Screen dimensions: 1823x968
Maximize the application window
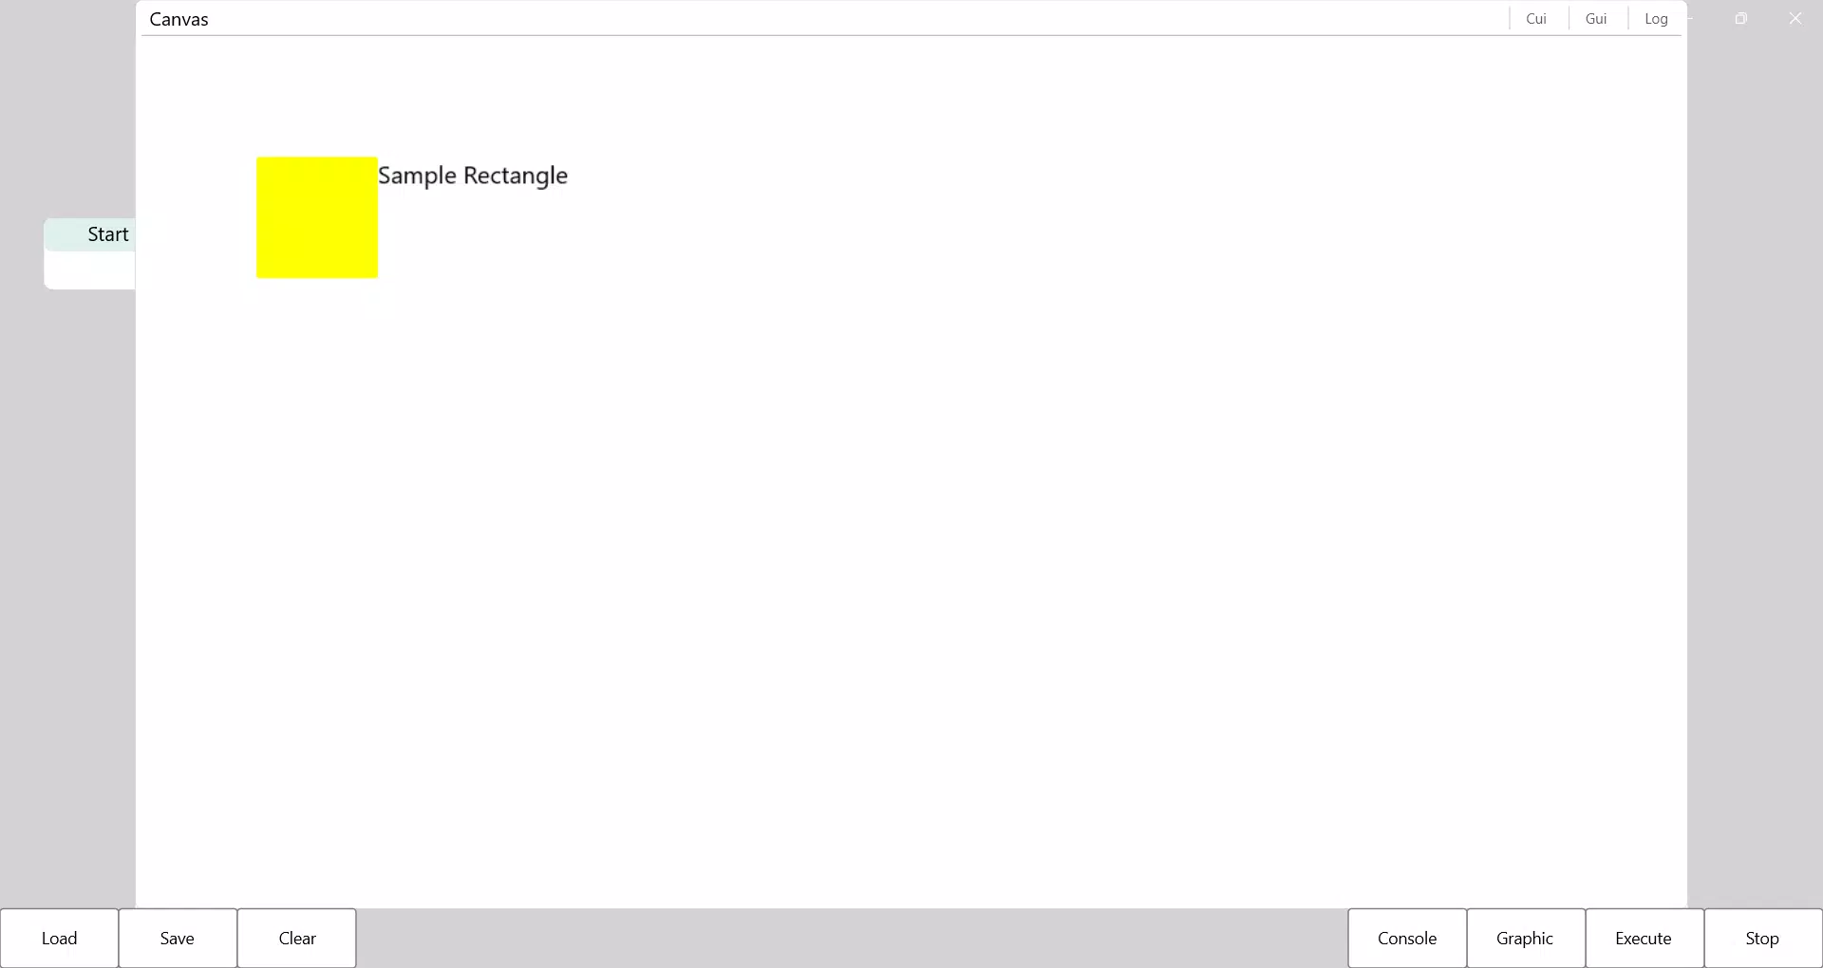point(1741,19)
